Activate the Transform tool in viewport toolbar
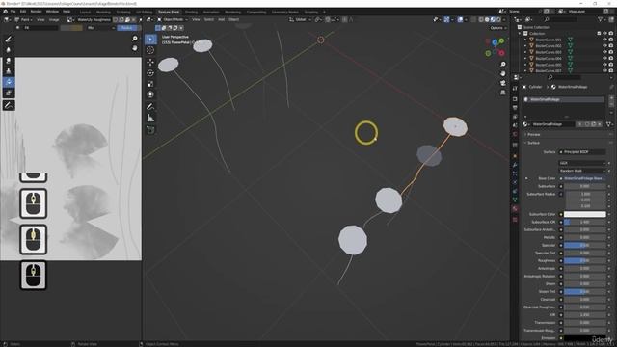 point(150,94)
